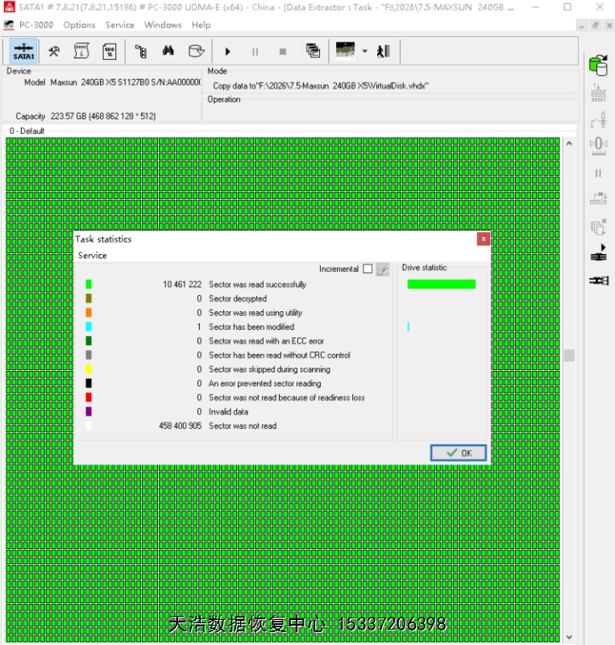Click the Copy data to VirtualDisk.vhdx mode text

[321, 85]
